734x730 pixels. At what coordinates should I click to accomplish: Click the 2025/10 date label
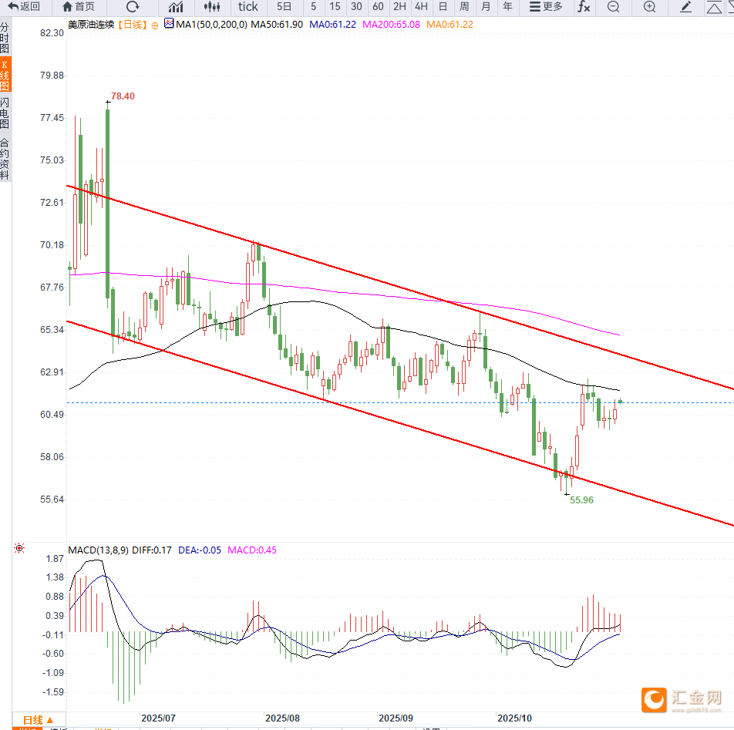pos(514,718)
